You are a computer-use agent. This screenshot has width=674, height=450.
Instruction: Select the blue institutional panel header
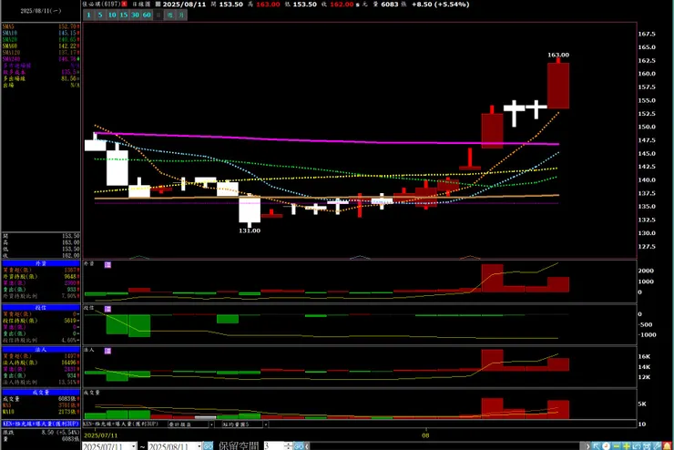[41, 350]
